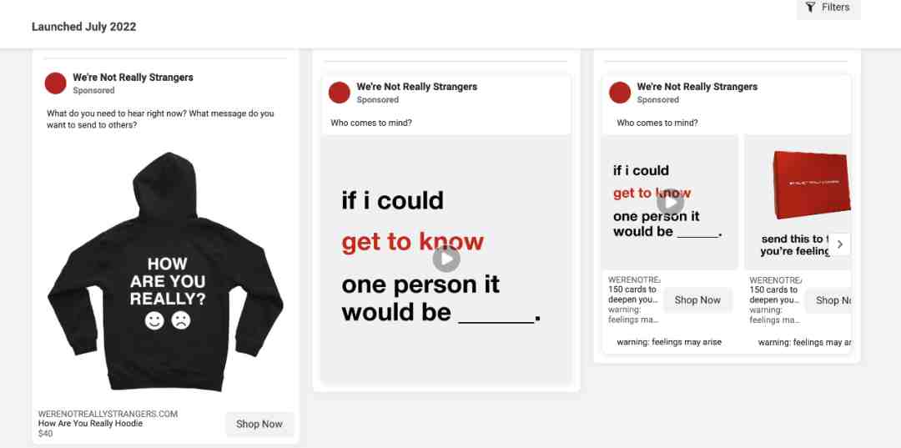Click the smiley face on hoodie graphic
This screenshot has width=901, height=448.
(x=154, y=320)
